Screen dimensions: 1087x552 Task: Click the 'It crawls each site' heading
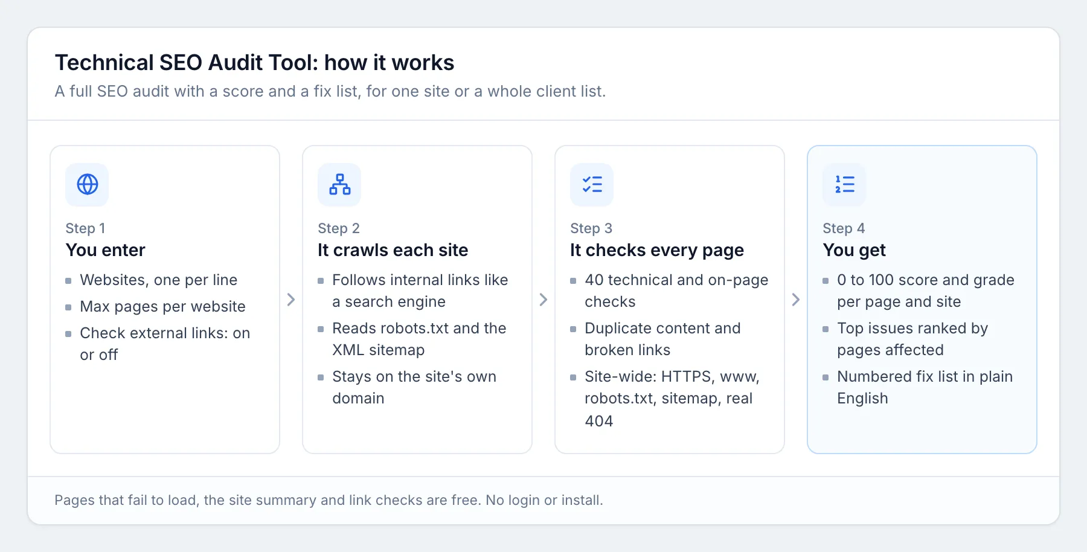click(393, 250)
